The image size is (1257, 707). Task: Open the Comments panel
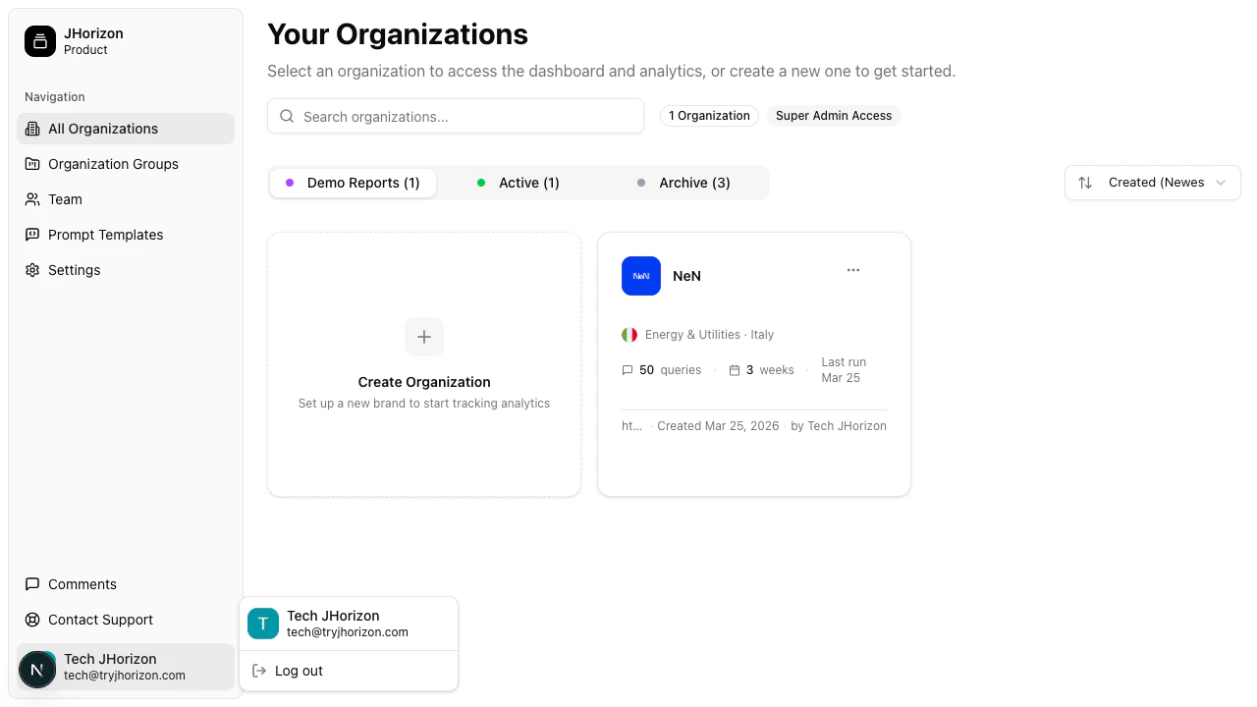click(x=82, y=584)
